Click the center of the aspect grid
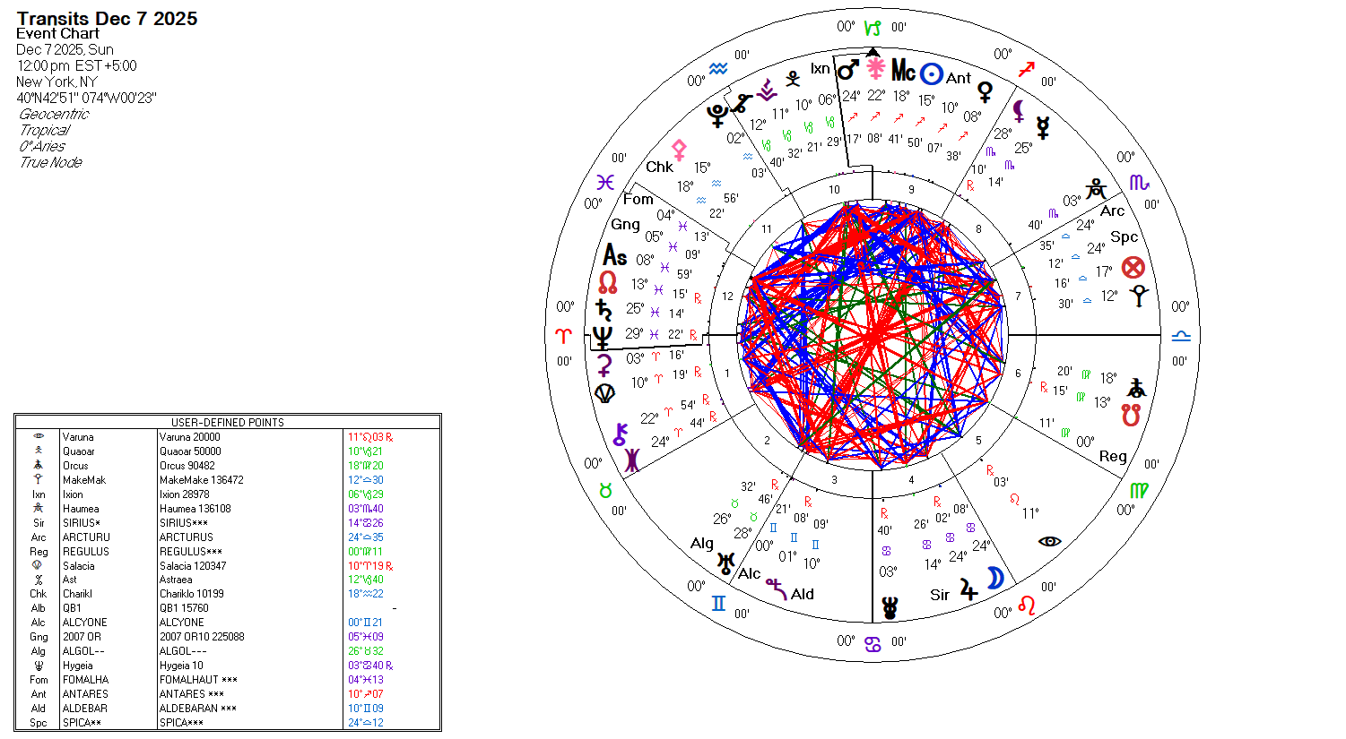The height and width of the screenshot is (739, 1346). 873,335
